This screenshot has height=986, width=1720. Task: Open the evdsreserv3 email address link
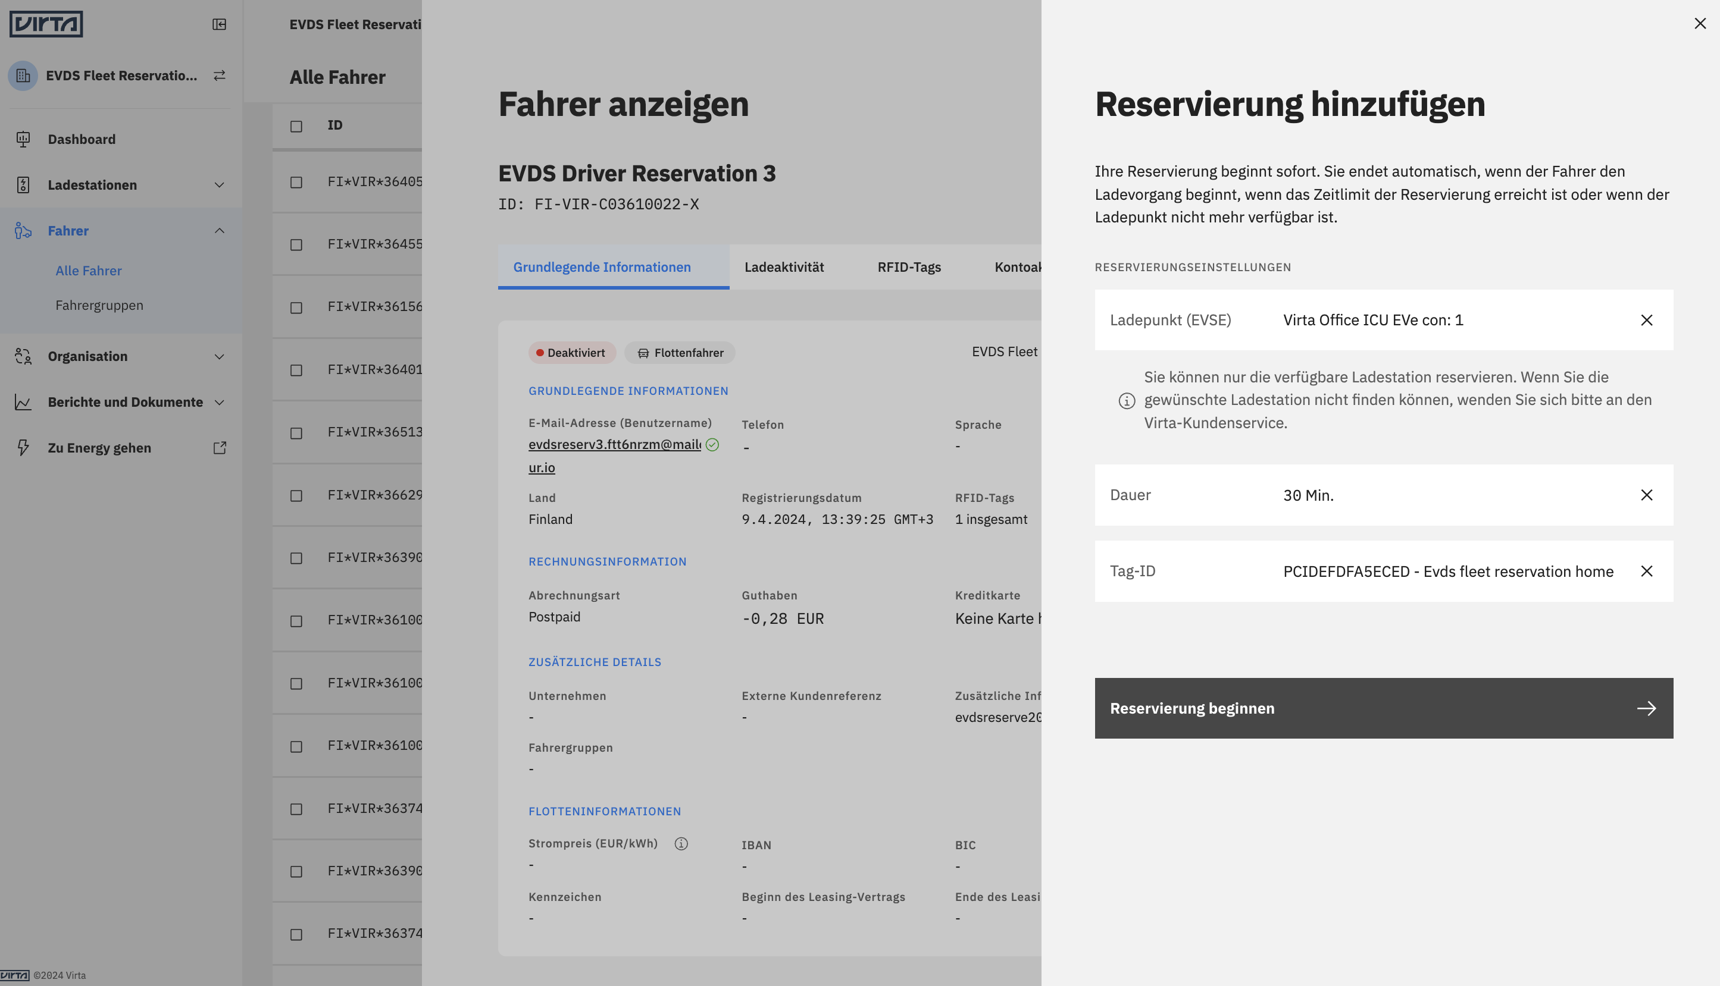pyautogui.click(x=615, y=456)
